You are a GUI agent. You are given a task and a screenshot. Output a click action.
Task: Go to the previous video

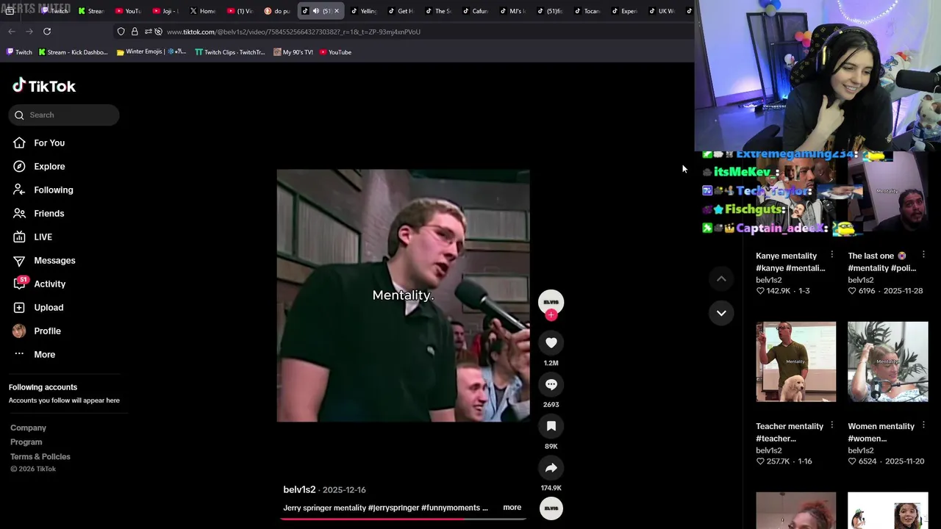[x=721, y=278]
